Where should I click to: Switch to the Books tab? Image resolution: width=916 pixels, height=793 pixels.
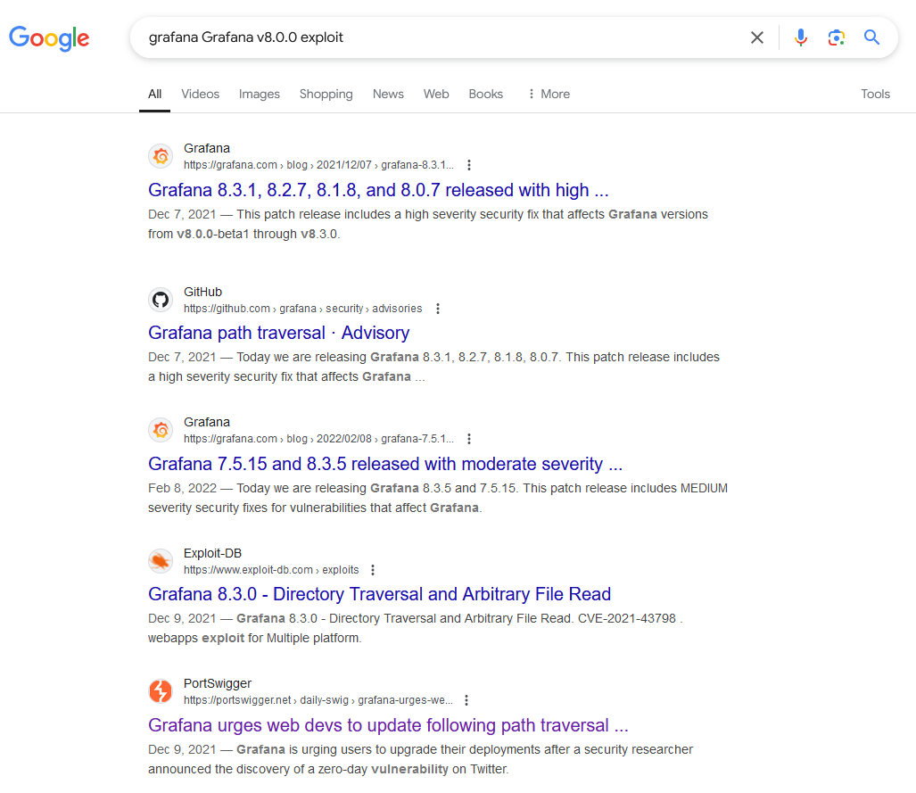485,94
